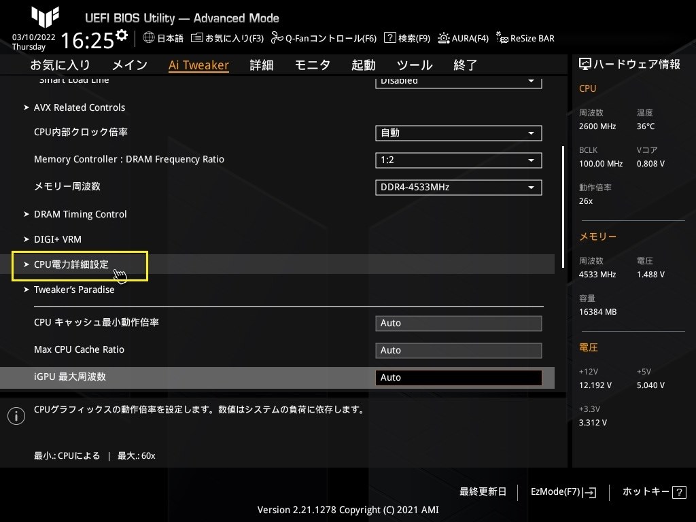Switch to the お気に入り tab

point(60,65)
